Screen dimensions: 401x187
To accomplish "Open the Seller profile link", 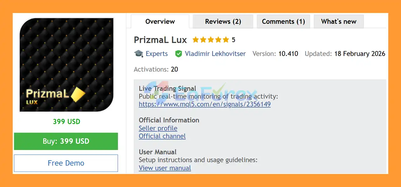I will tap(158, 128).
